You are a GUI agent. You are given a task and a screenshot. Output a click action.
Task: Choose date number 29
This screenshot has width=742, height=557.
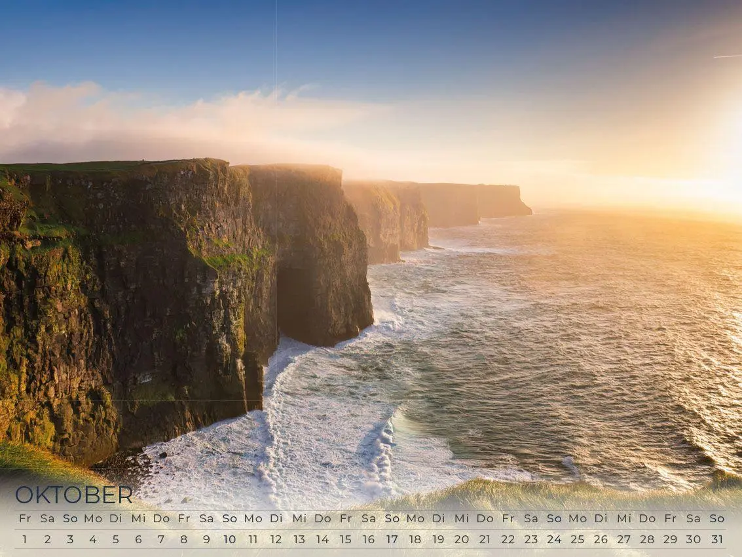[670, 539]
